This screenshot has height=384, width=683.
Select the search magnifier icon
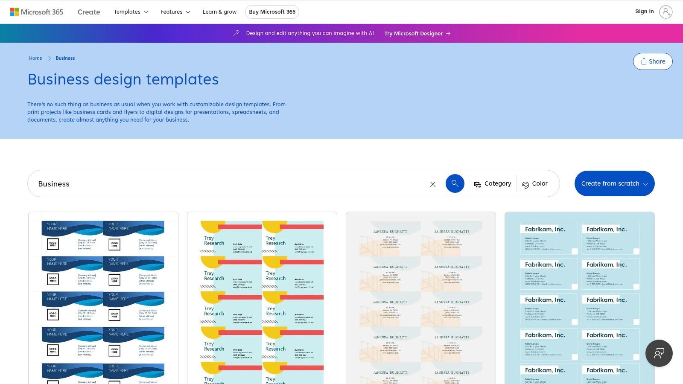click(x=455, y=183)
